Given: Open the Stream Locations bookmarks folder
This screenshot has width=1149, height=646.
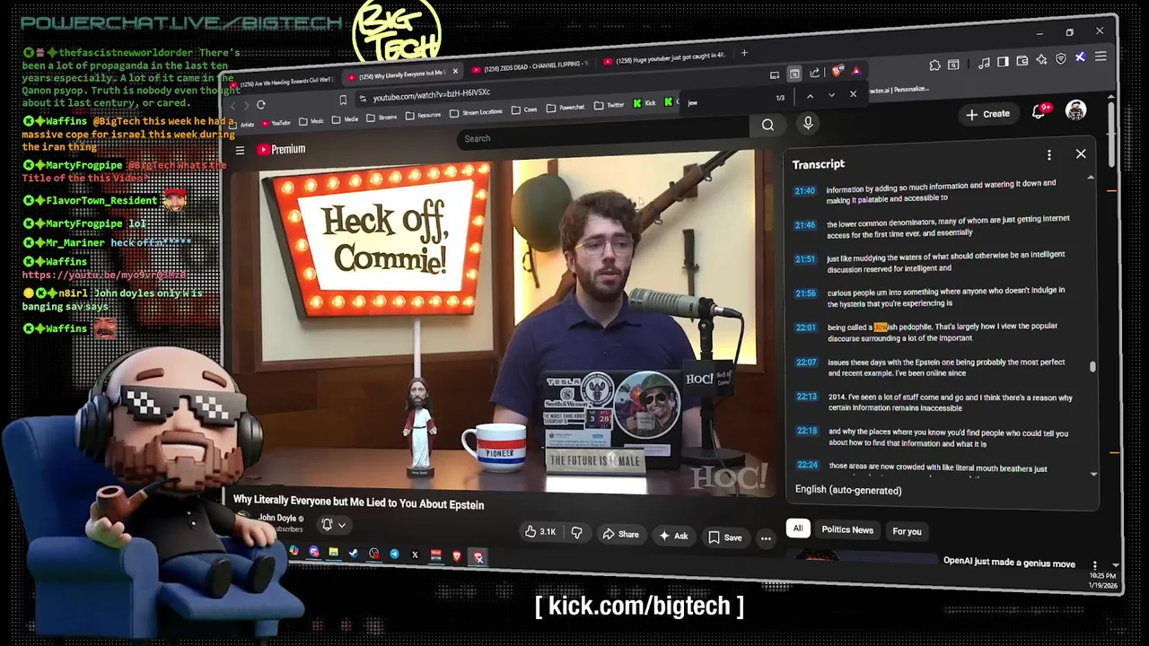Looking at the screenshot, I should 476,112.
